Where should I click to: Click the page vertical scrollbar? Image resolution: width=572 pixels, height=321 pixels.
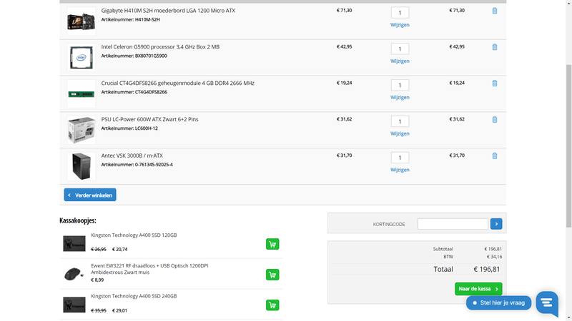[568, 146]
